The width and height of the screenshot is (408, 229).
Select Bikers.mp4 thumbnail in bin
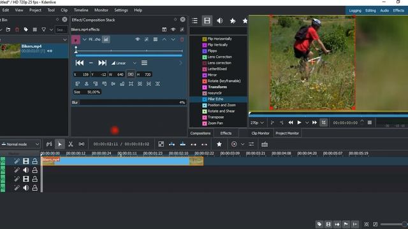tap(10, 51)
